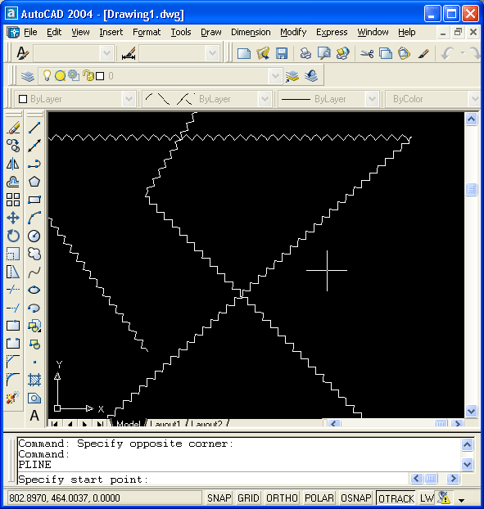Click the Trim tool
The image size is (484, 509).
(x=13, y=290)
